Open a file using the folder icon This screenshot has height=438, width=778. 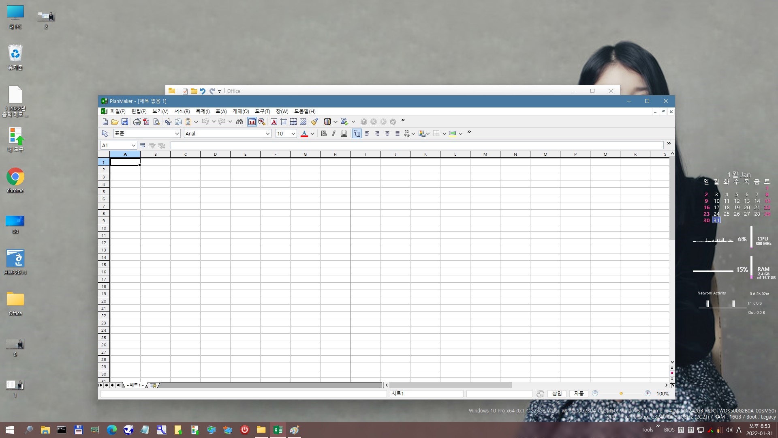[x=115, y=122]
